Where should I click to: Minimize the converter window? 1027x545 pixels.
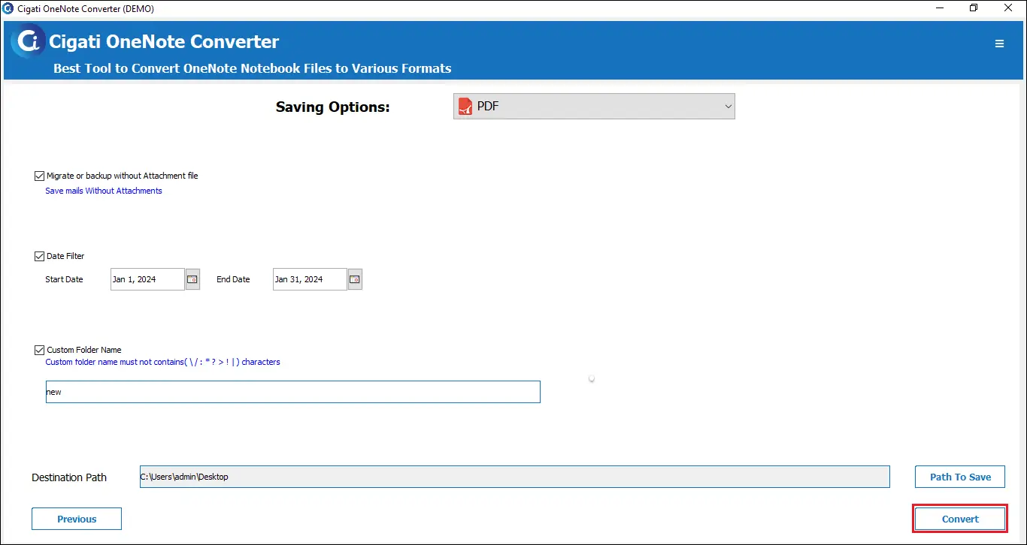coord(939,8)
